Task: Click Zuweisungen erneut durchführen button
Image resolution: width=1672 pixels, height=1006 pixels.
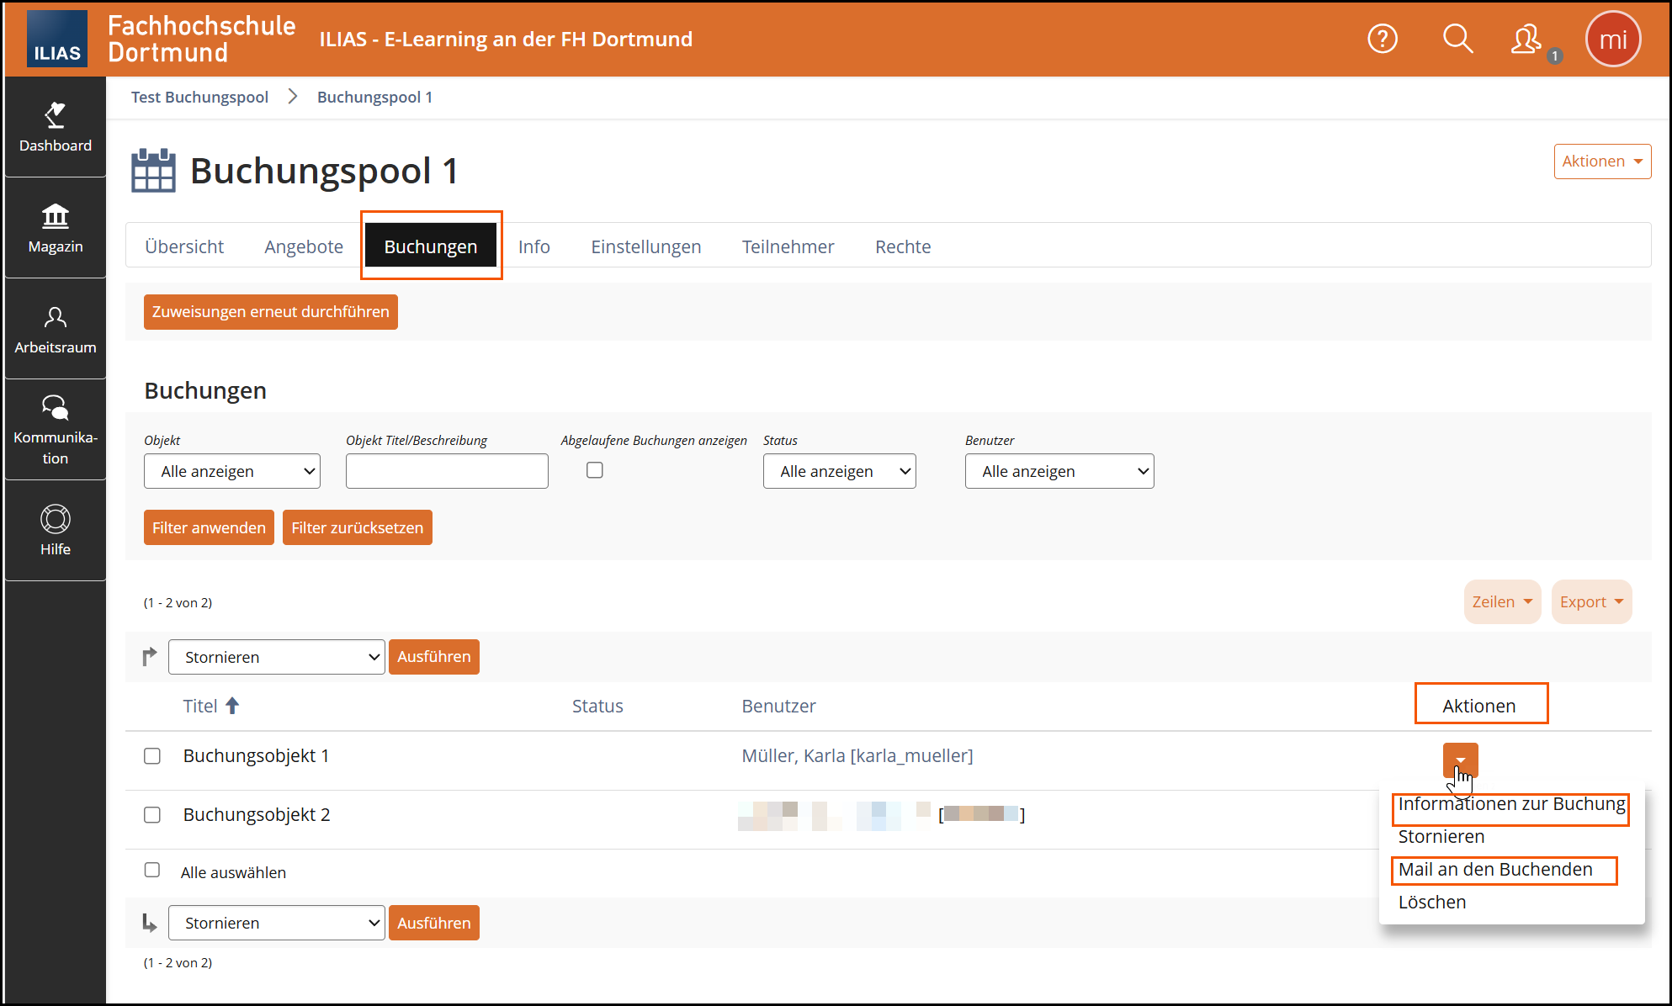Action: pos(270,312)
